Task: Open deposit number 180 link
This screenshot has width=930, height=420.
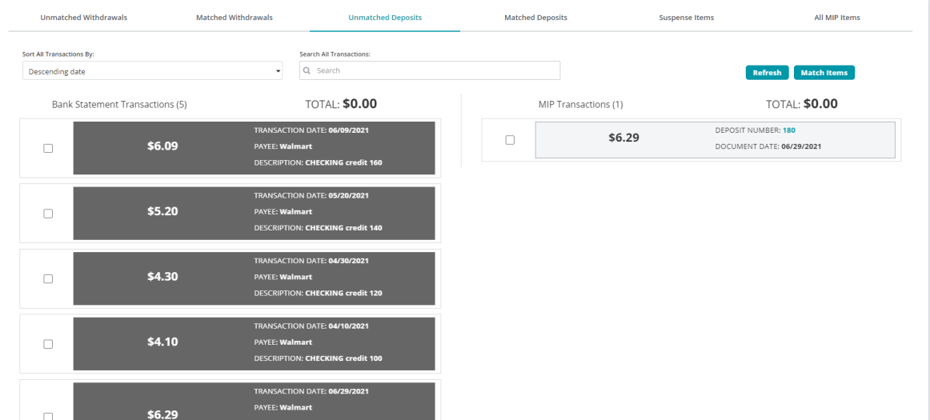Action: 788,130
